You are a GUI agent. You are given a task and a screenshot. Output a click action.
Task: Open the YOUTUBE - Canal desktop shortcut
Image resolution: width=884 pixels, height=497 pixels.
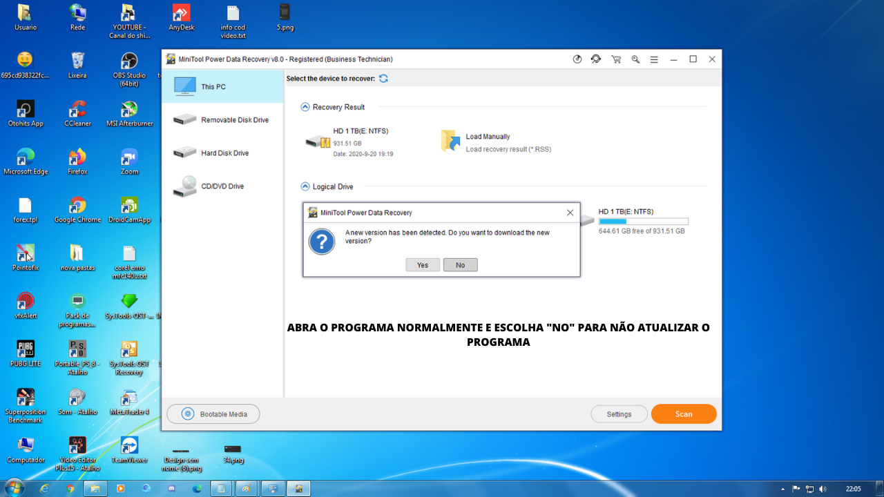pyautogui.click(x=129, y=21)
